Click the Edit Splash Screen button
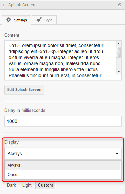 click(x=24, y=90)
